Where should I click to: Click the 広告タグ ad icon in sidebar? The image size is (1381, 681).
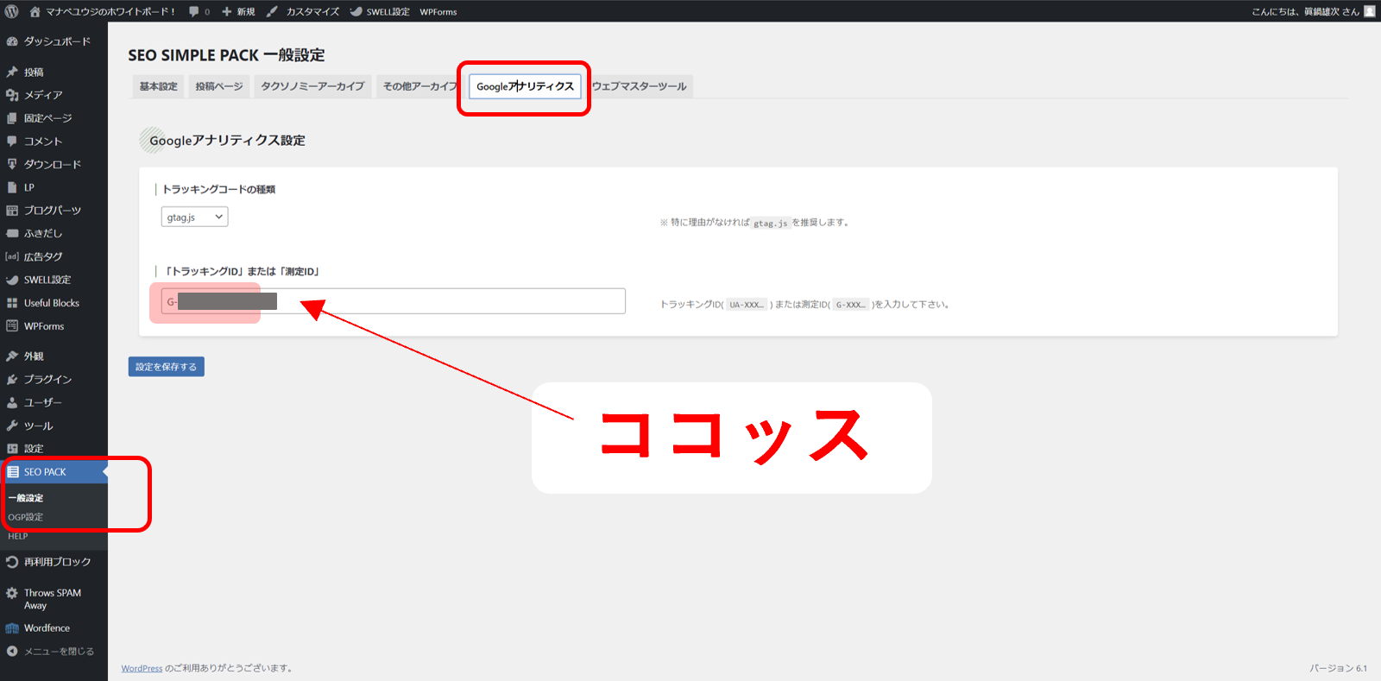click(12, 256)
